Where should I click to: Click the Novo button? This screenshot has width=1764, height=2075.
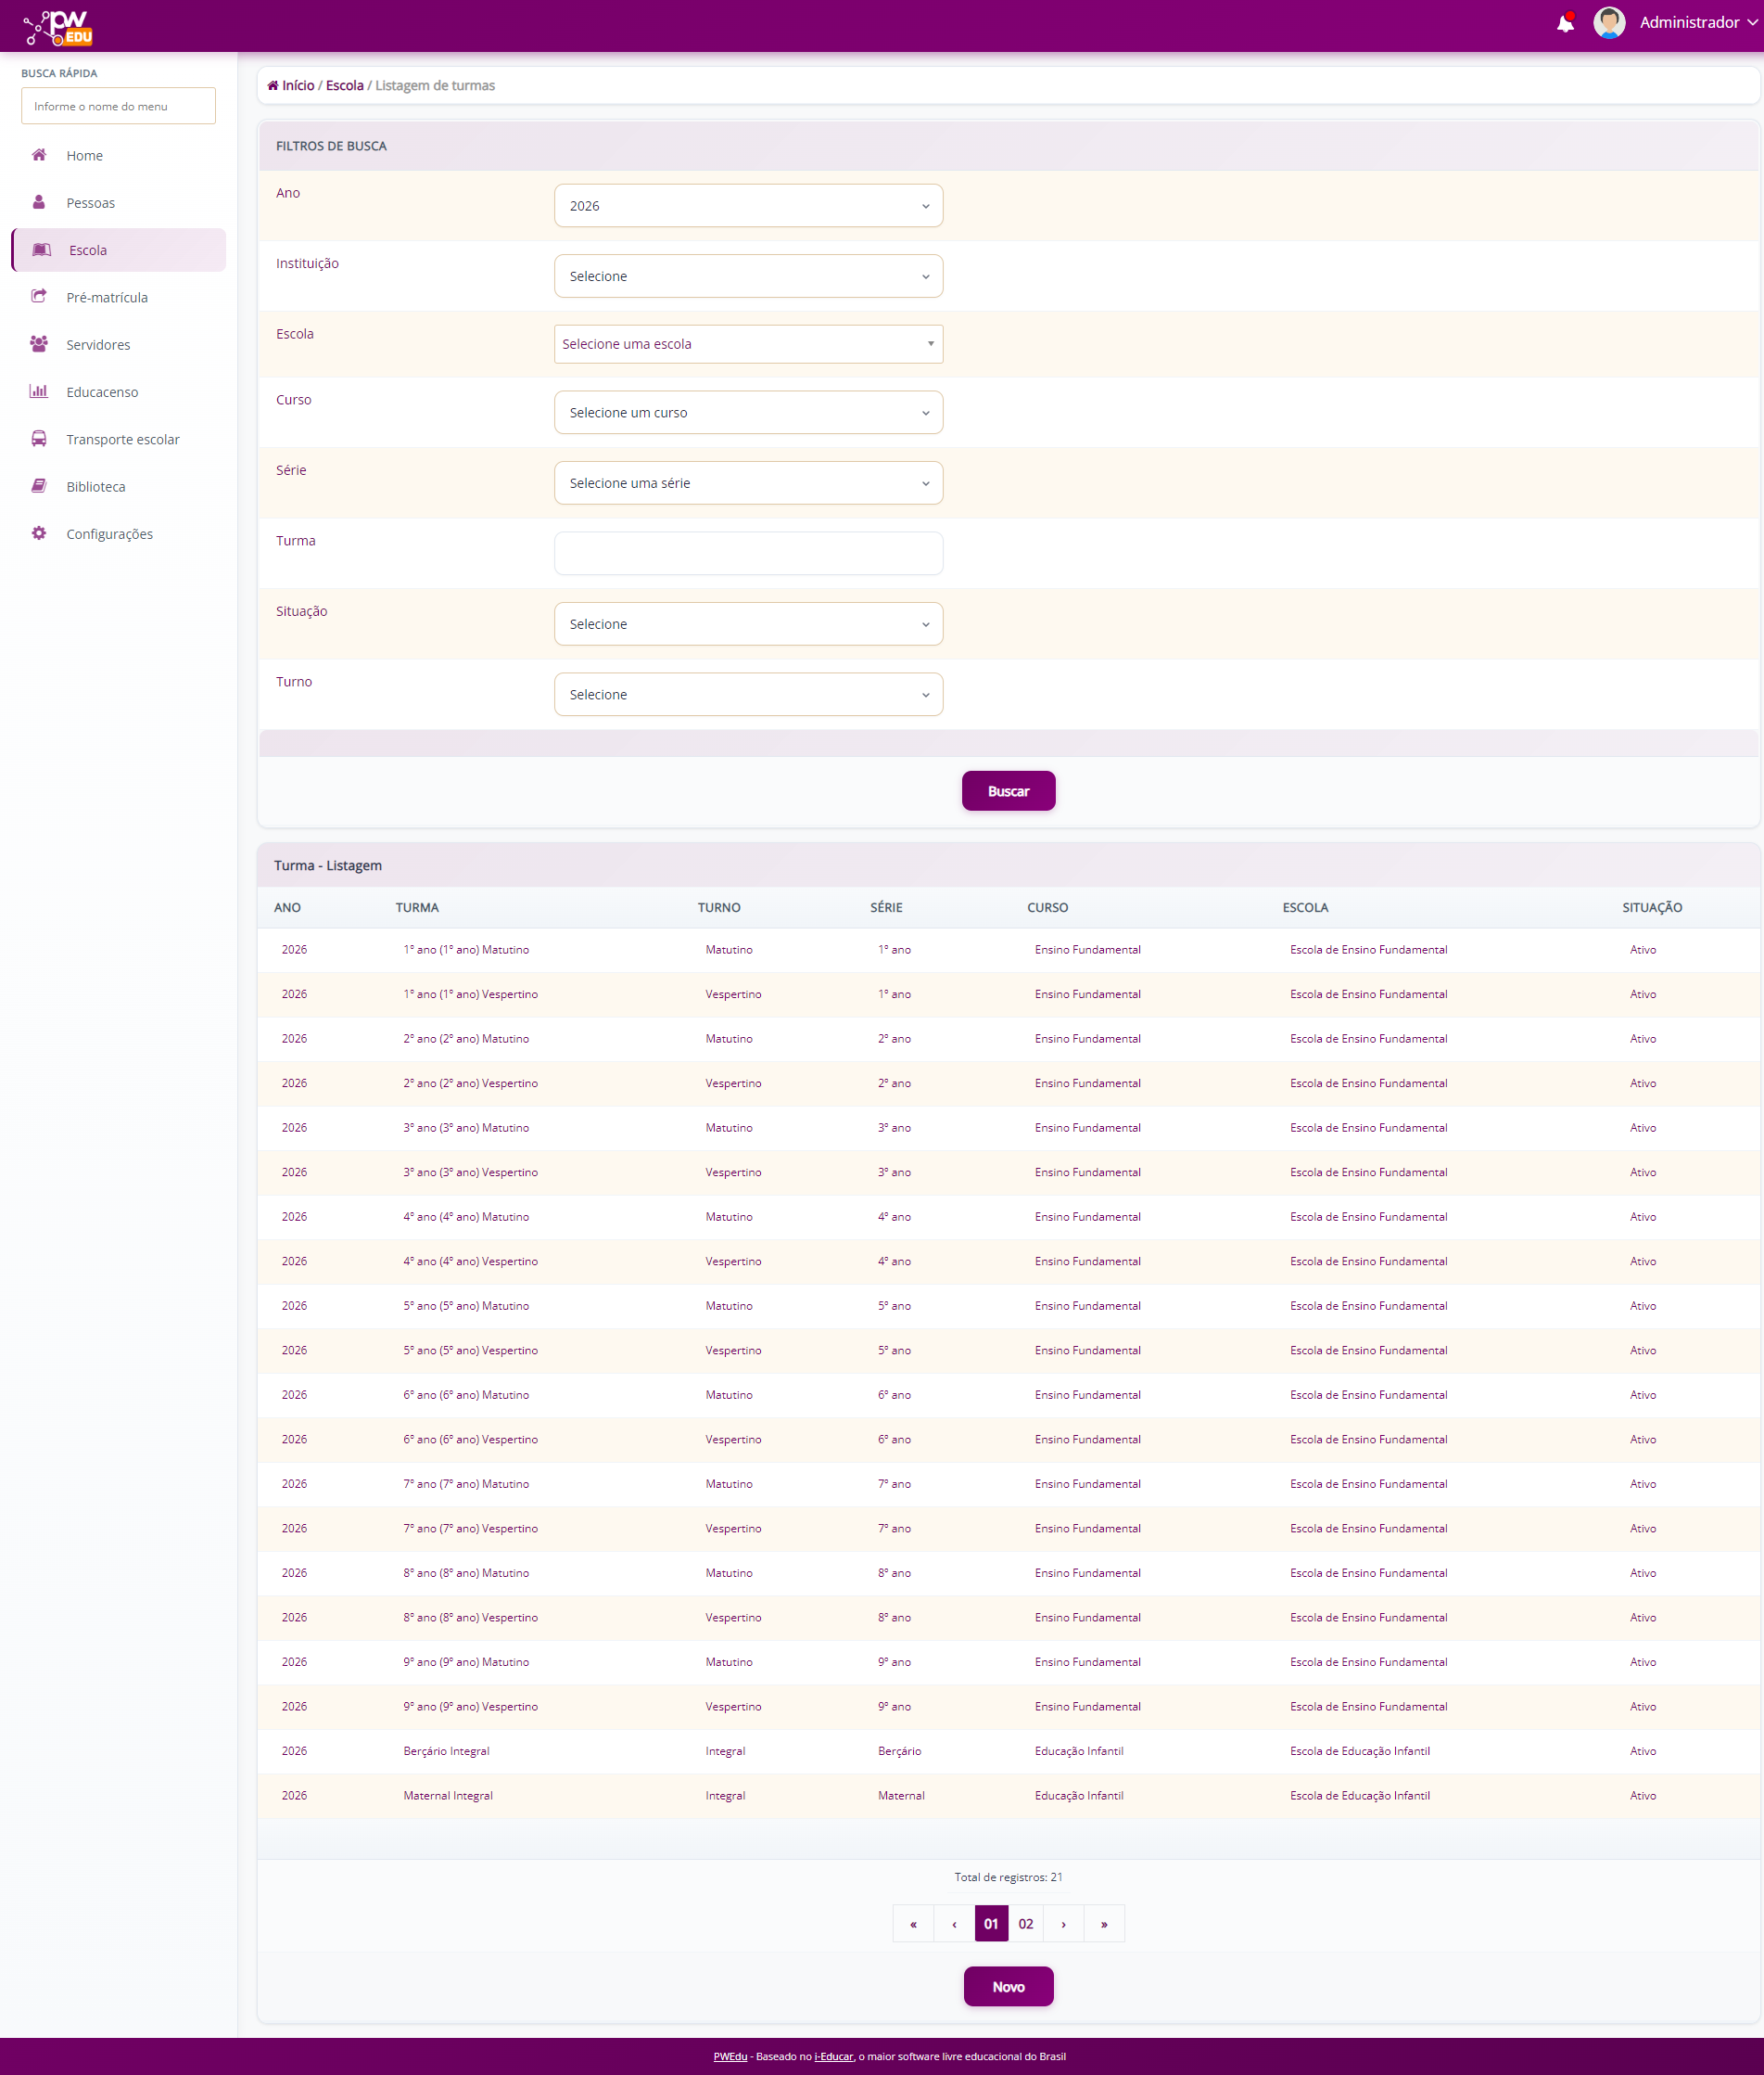tap(1007, 1986)
